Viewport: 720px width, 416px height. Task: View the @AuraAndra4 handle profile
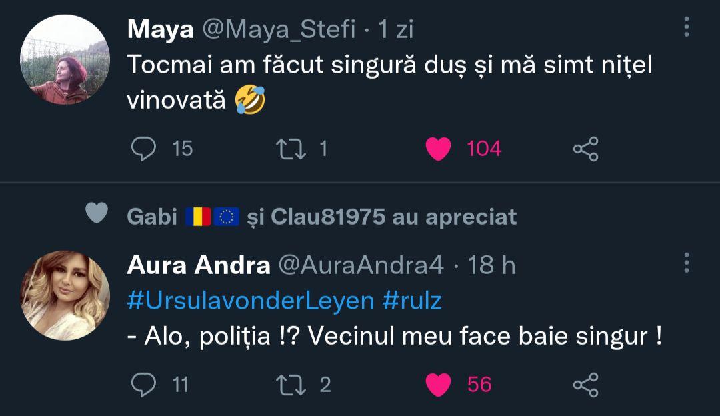pyautogui.click(x=360, y=265)
